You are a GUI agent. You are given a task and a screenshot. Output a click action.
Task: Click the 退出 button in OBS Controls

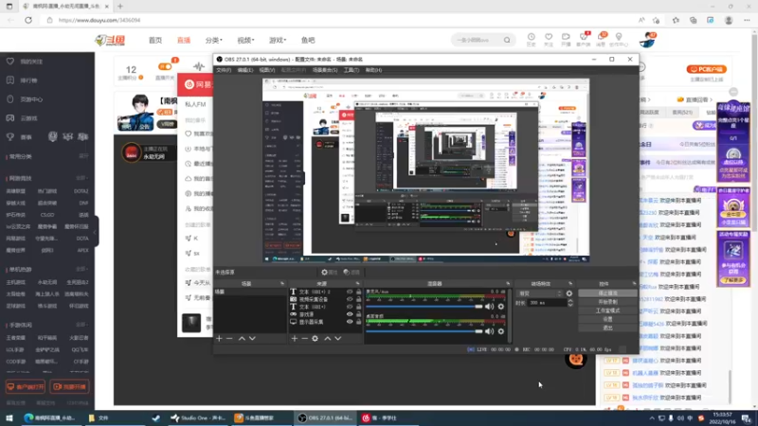(607, 328)
